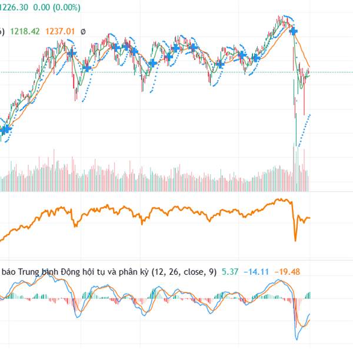Image resolution: width=353 pixels, height=353 pixels.
Task: Select the MACD histogram value 5.37
Action: [230, 272]
